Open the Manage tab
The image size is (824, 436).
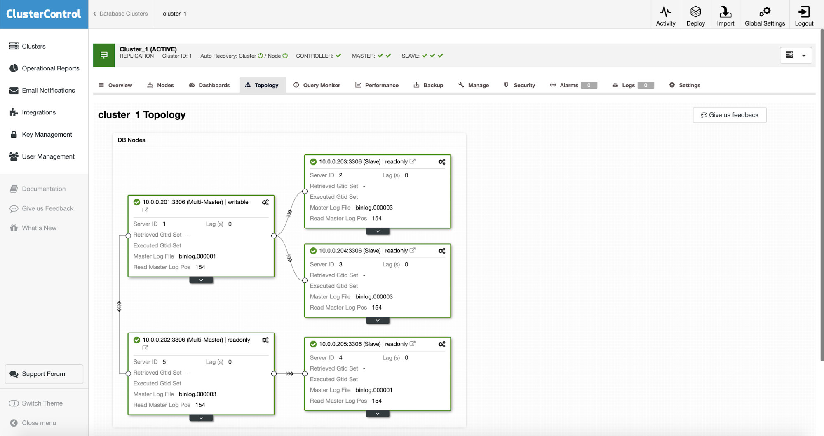[473, 85]
